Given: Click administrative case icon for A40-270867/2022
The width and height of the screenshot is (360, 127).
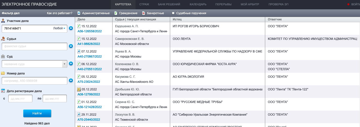Looking at the screenshot, I should pos(79,51).
